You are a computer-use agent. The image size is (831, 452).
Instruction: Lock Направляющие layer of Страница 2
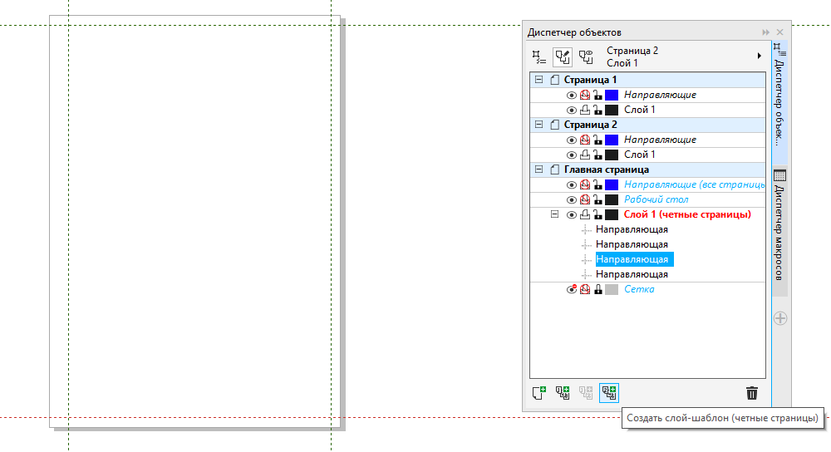(597, 140)
